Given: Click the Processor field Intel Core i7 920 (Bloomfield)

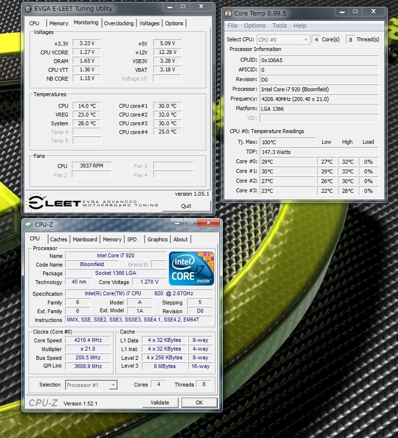Looking at the screenshot, I should click(x=319, y=89).
